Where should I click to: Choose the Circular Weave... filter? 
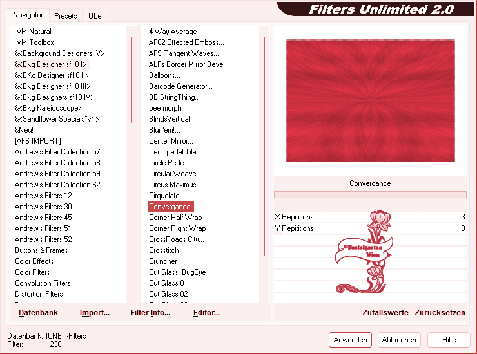coord(175,174)
